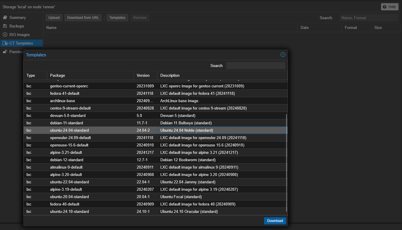Image resolution: width=402 pixels, height=230 pixels.
Task: Click the Templates toolbar button
Action: [117, 18]
